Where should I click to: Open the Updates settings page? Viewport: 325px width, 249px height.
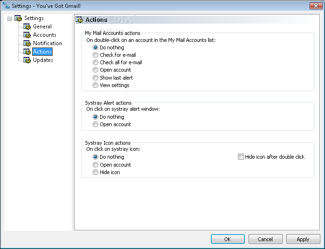pyautogui.click(x=43, y=60)
